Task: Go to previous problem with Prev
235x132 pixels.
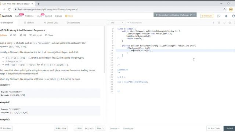Action: pyautogui.click(x=78, y=128)
